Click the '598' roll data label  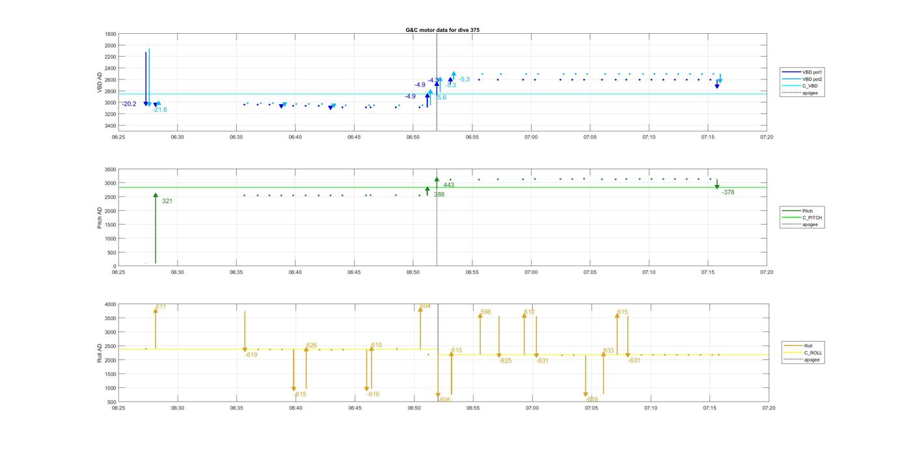click(485, 312)
